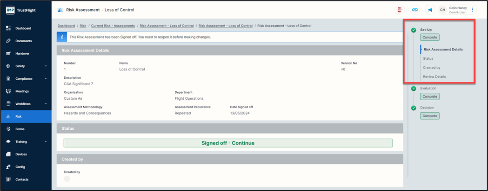Click the Current Risk - Assessments breadcrumb
Viewport: 488px width, 191px height.
click(113, 26)
